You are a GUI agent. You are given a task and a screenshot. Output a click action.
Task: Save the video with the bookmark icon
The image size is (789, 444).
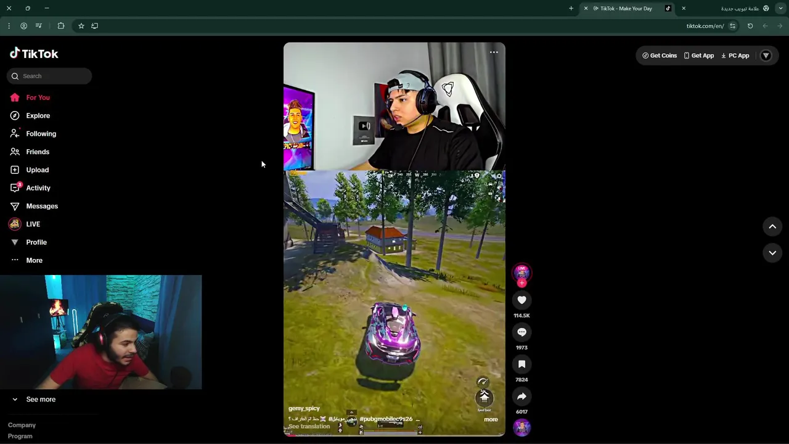(521, 364)
